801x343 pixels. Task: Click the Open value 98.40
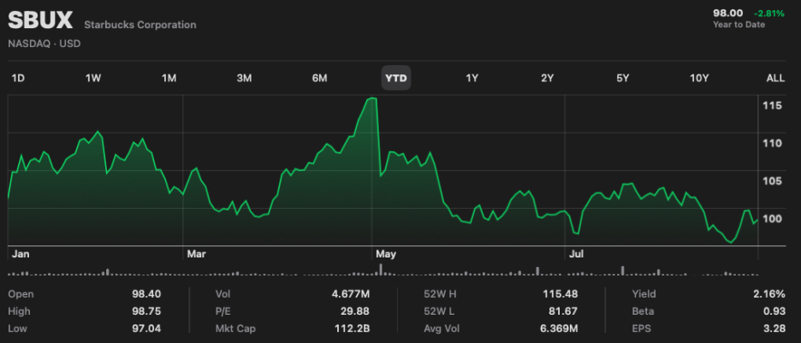146,294
